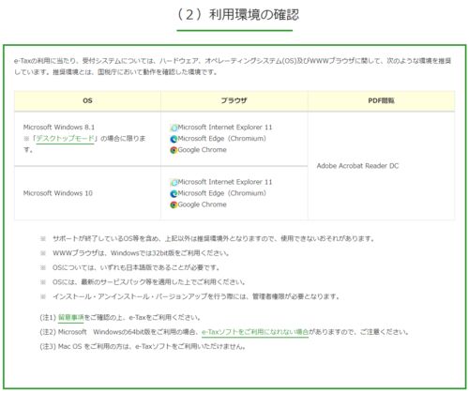Click Google Chrome icon in Windows 10 row
The width and height of the screenshot is (469, 393).
click(174, 204)
